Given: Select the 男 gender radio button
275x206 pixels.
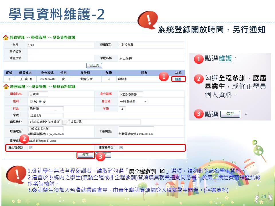Looking at the screenshot, I should click(32, 102).
